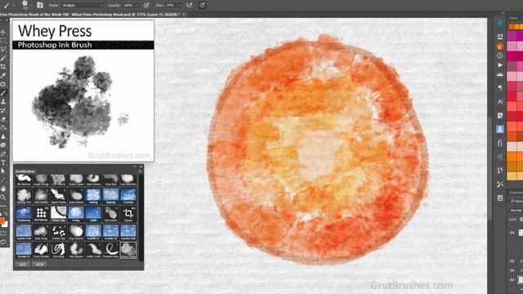Open the Glyphs panel fi icon

pyautogui.click(x=499, y=143)
